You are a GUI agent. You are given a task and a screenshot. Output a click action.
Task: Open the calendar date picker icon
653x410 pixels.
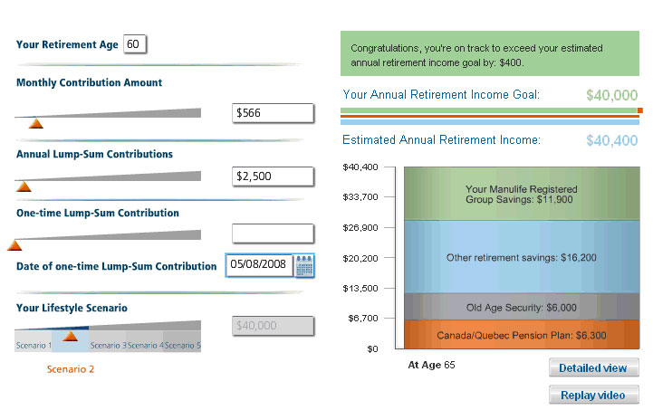(x=304, y=265)
